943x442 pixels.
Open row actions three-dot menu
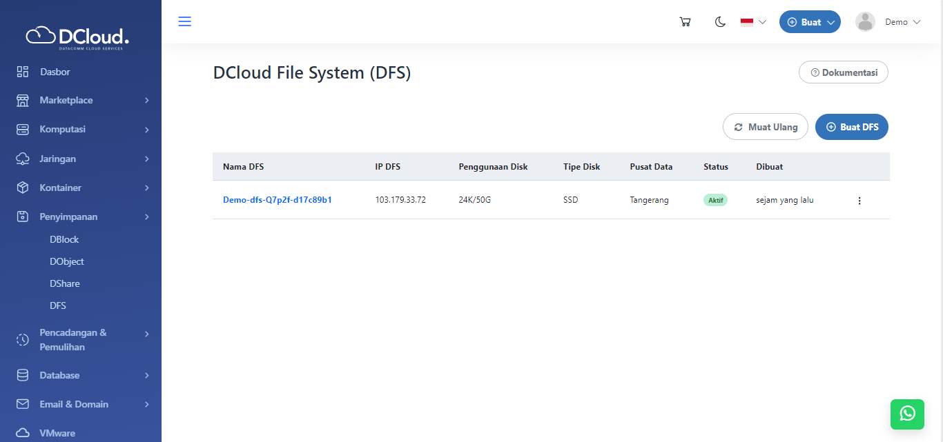859,201
